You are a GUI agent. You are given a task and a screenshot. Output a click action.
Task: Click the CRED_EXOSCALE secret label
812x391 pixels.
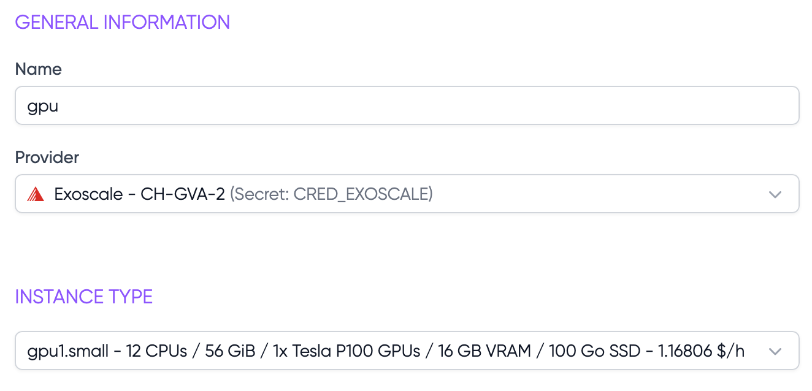360,194
